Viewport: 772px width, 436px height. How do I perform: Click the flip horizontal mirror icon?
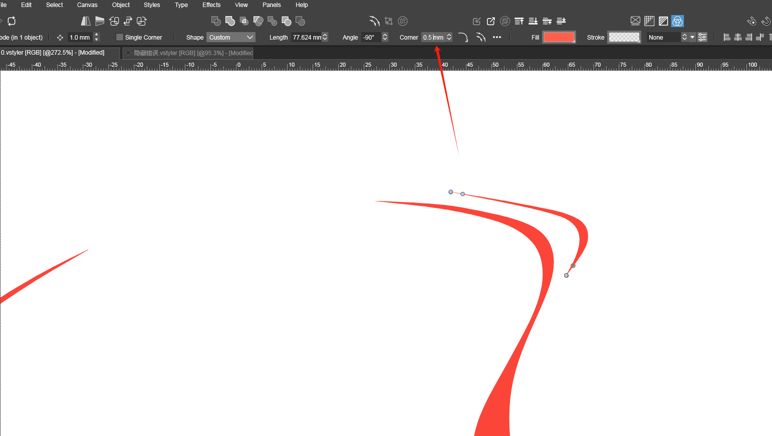point(86,21)
